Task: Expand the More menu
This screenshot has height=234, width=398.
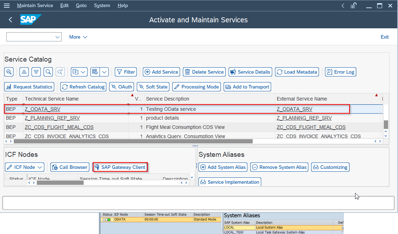Action: coord(78,37)
